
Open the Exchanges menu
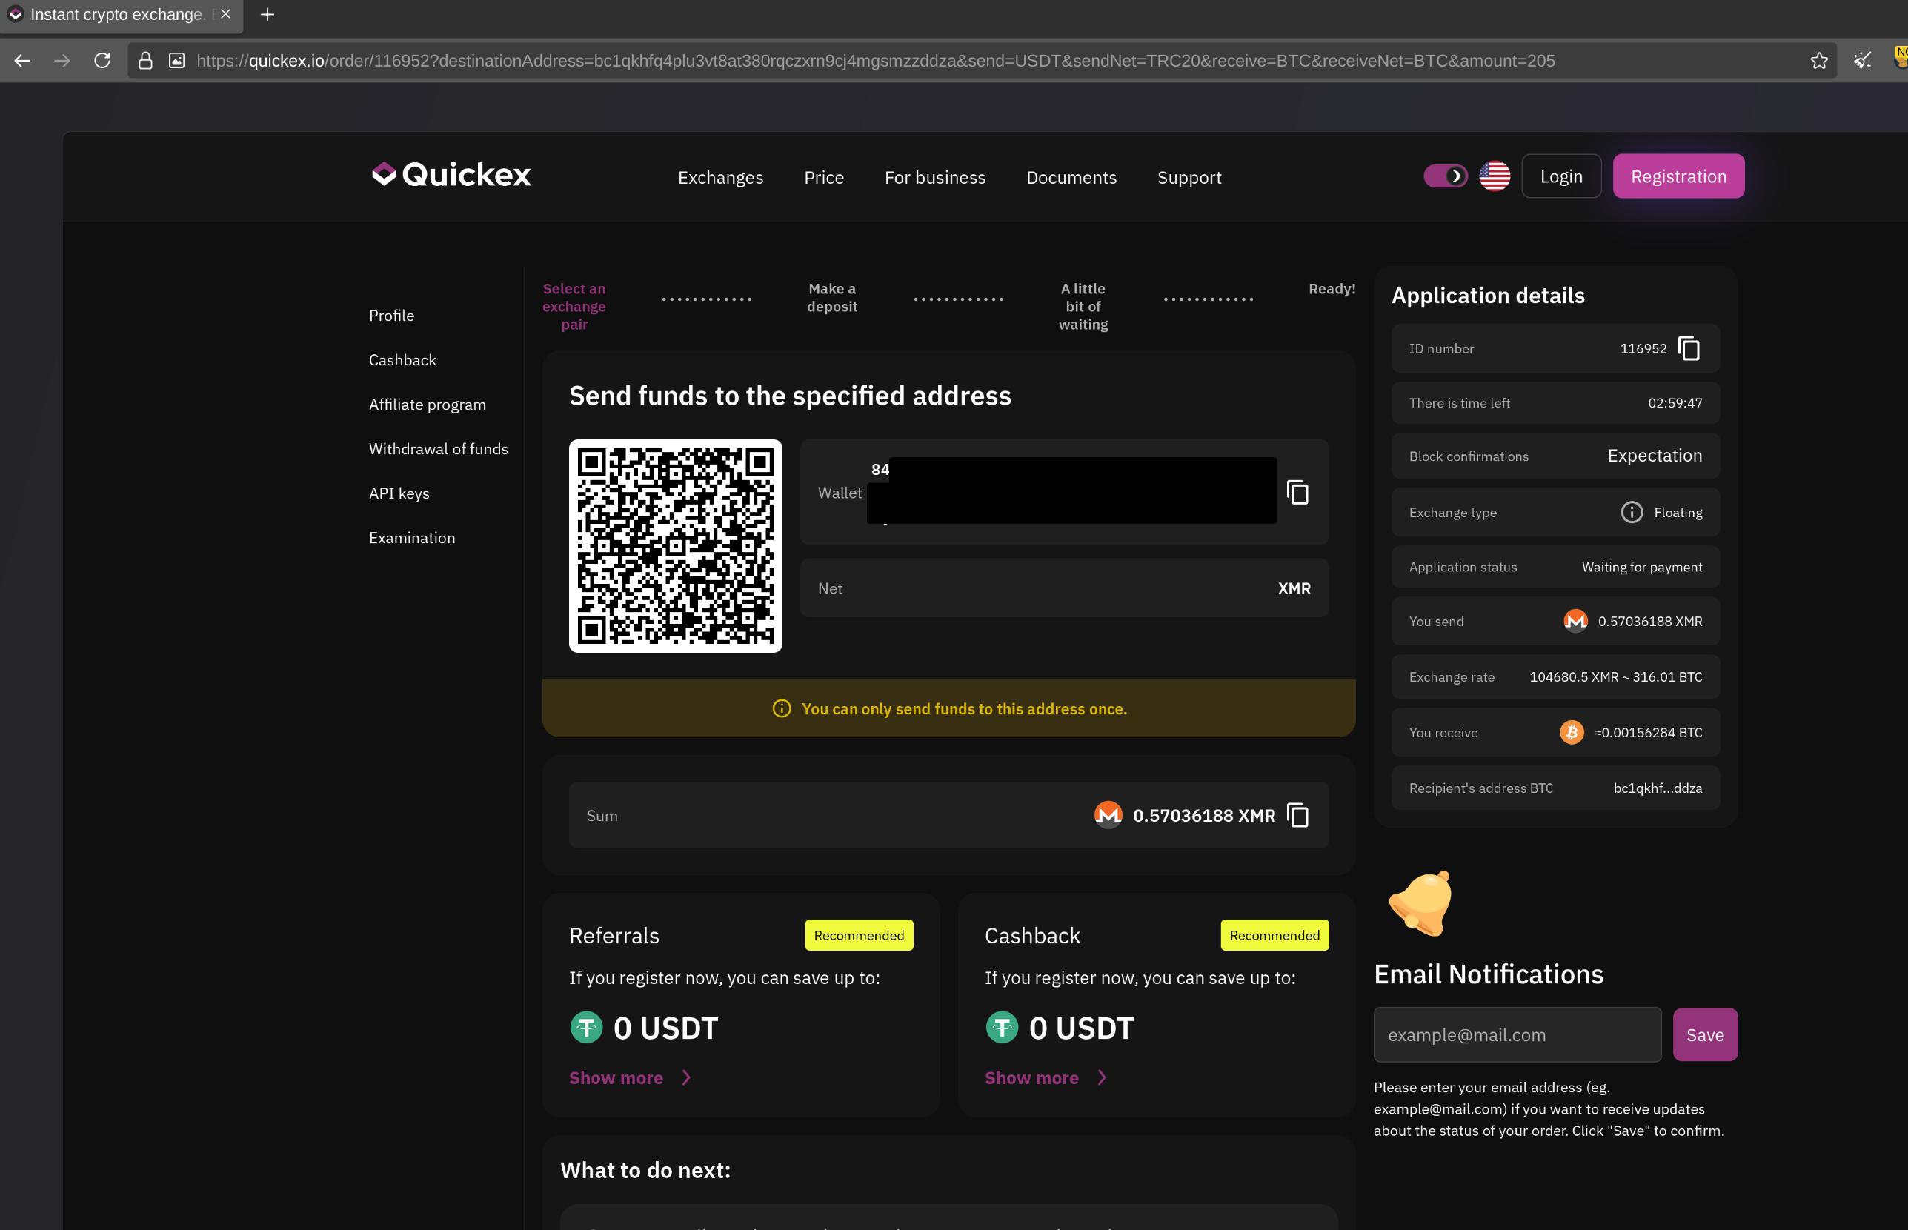point(719,177)
